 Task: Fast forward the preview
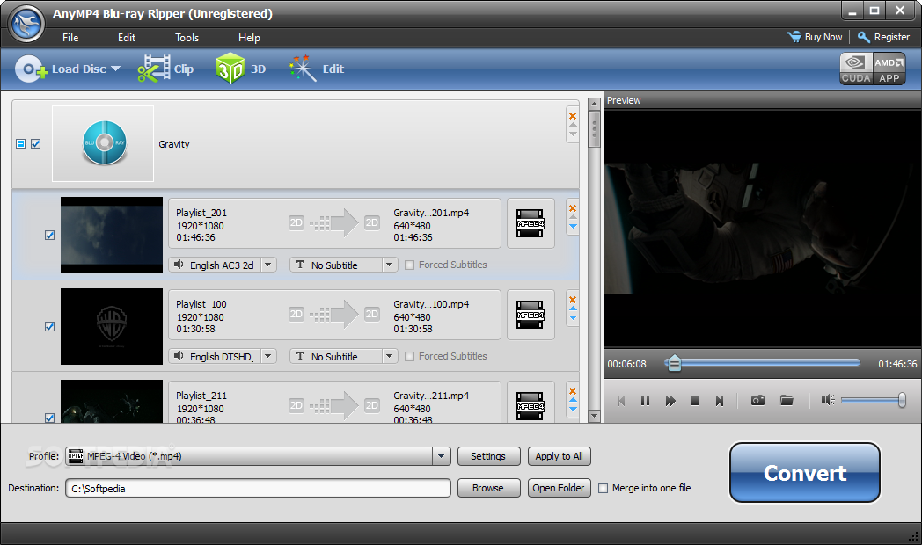(670, 401)
